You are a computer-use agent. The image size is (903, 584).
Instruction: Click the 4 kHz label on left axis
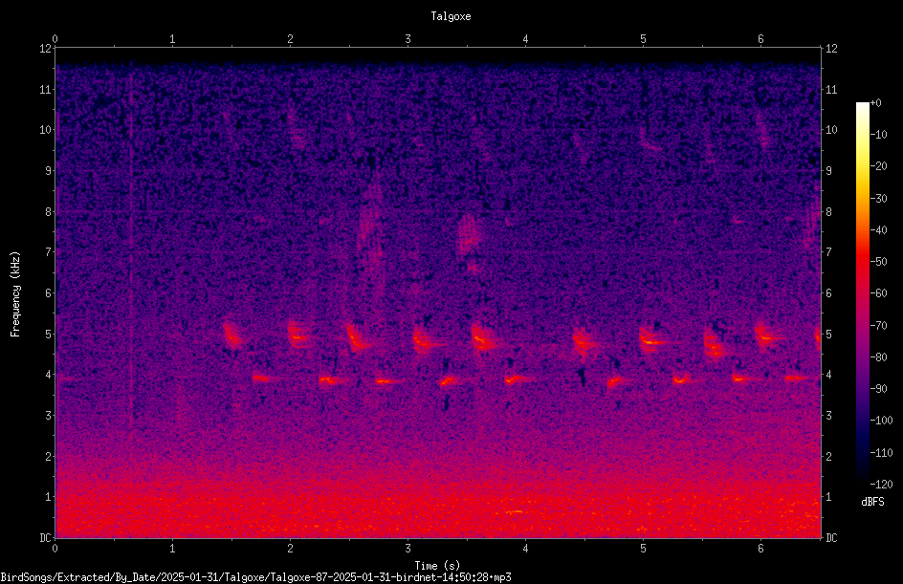tap(49, 375)
